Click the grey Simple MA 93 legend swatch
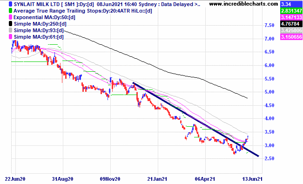 click(x=10, y=30)
